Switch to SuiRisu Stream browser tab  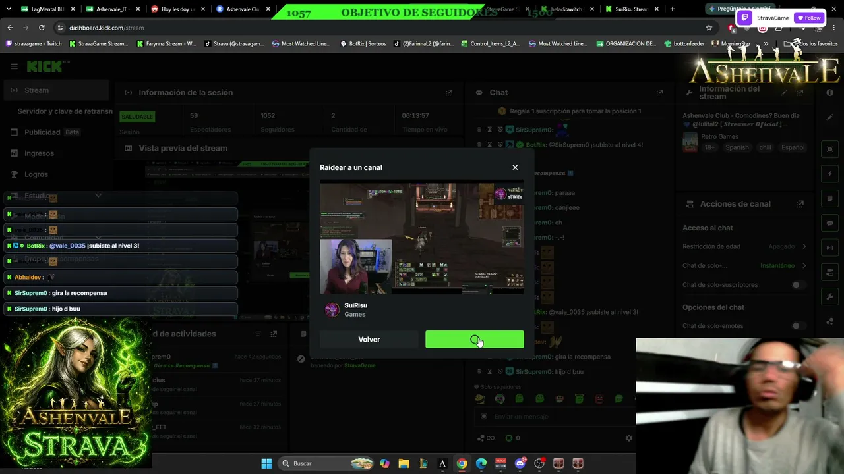click(632, 9)
